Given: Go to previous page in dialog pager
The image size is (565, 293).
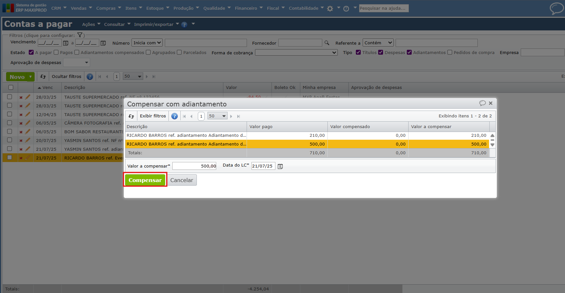Looking at the screenshot, I should coord(191,116).
